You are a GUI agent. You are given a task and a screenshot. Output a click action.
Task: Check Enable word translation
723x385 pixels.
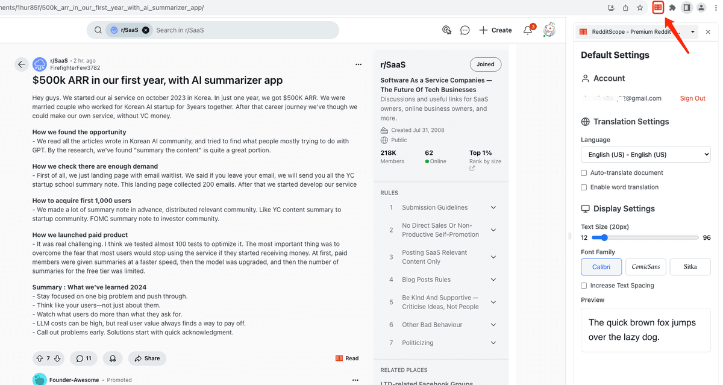click(584, 187)
